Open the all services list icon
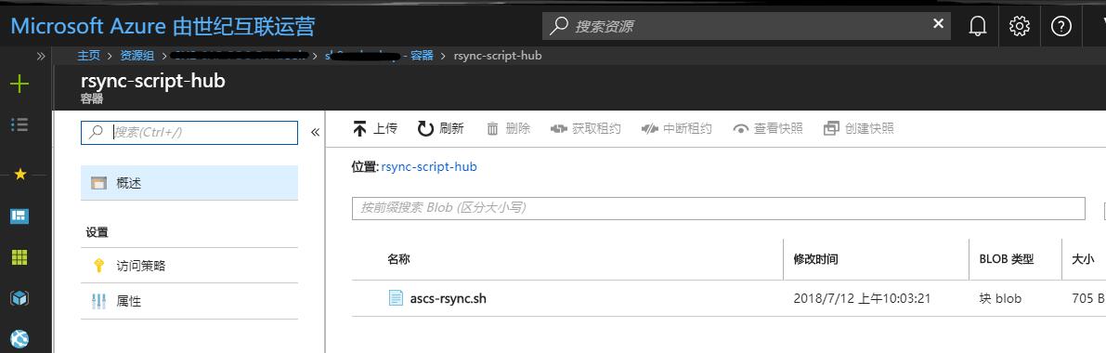Viewport: 1106px width, 353px height. click(20, 125)
